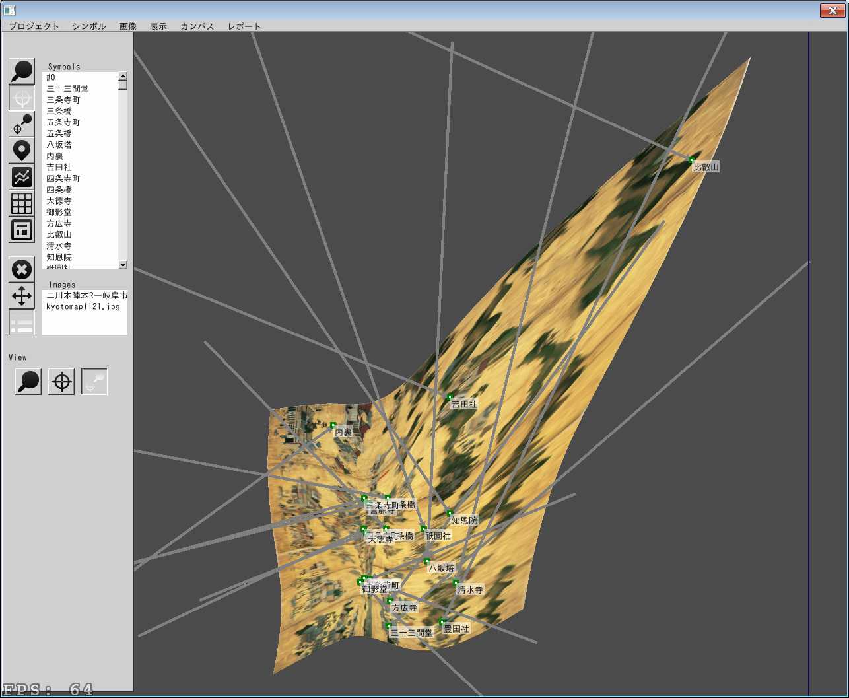
Task: Select 五条橋 in the Symbols list
Action: [x=81, y=133]
